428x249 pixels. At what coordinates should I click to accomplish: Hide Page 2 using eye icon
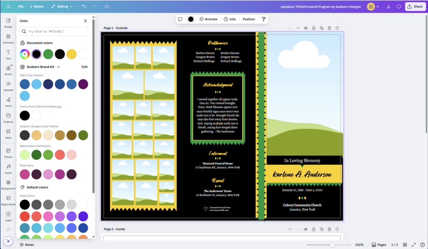[306, 229]
